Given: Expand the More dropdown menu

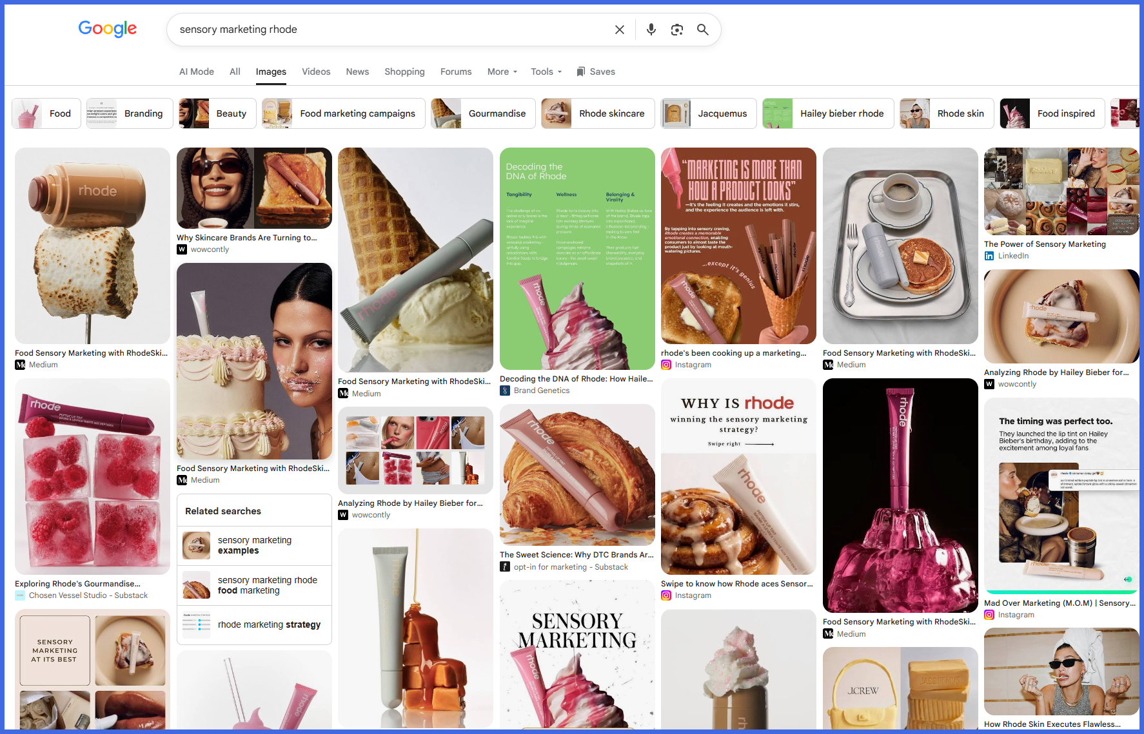Looking at the screenshot, I should pyautogui.click(x=502, y=72).
